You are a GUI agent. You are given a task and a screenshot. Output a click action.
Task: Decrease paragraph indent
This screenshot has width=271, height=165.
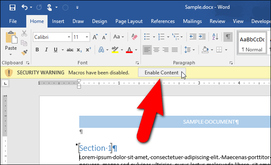pyautogui.click(x=193, y=37)
